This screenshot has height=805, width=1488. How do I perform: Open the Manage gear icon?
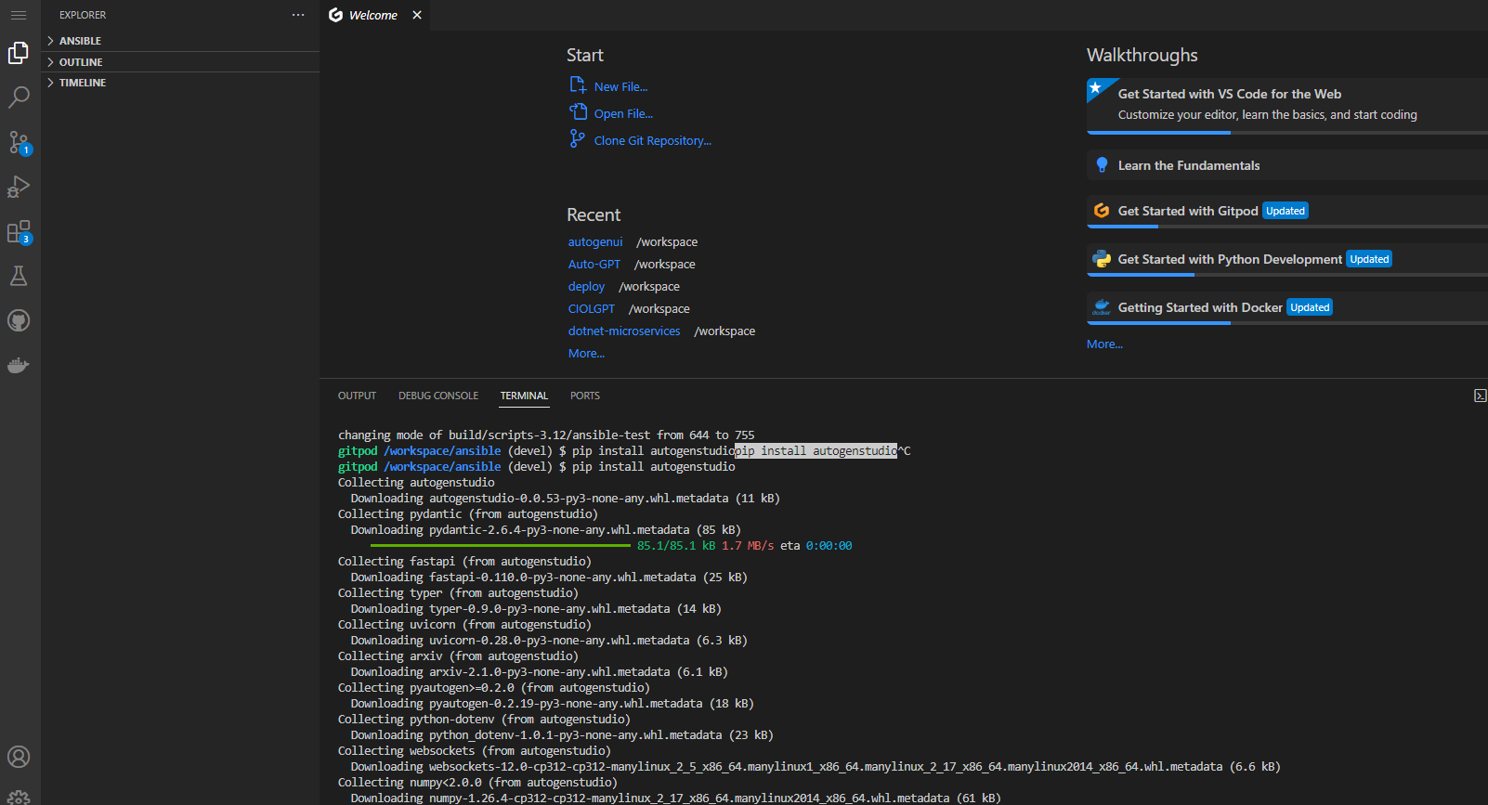(19, 797)
